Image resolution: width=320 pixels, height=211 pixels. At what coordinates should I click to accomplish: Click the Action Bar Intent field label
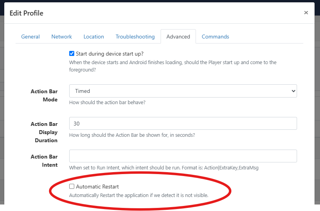click(44, 161)
